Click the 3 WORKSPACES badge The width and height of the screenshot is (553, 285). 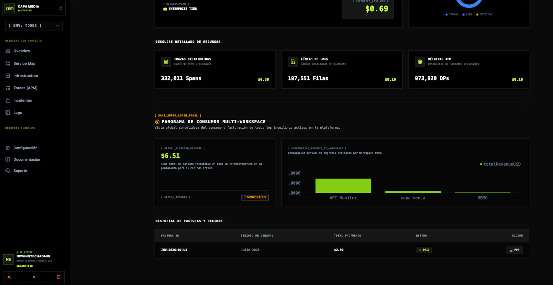pyautogui.click(x=255, y=197)
